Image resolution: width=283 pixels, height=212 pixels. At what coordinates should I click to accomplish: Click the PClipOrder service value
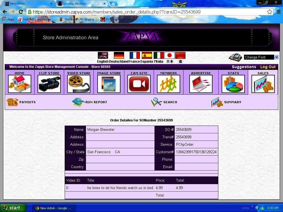tap(185, 145)
